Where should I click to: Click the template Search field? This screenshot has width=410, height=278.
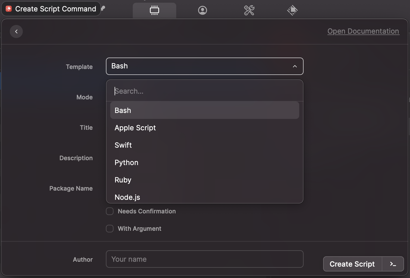[205, 91]
